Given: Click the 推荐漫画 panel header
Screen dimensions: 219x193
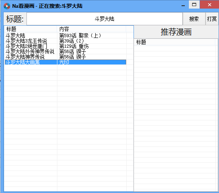Looking at the screenshot, I should (x=176, y=32).
